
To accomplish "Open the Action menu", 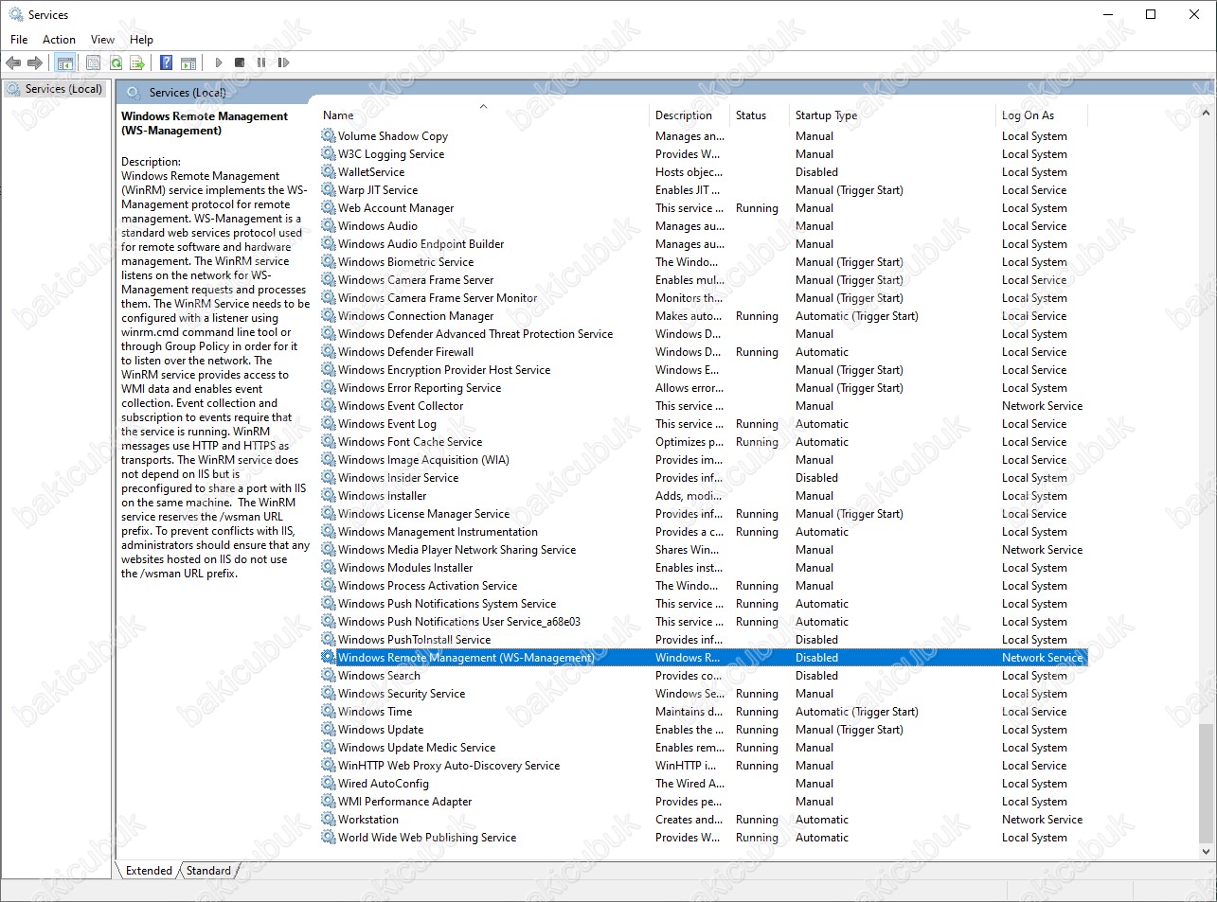I will pyautogui.click(x=59, y=40).
